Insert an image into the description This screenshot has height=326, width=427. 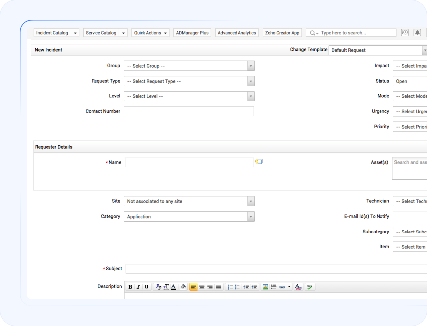coord(265,287)
